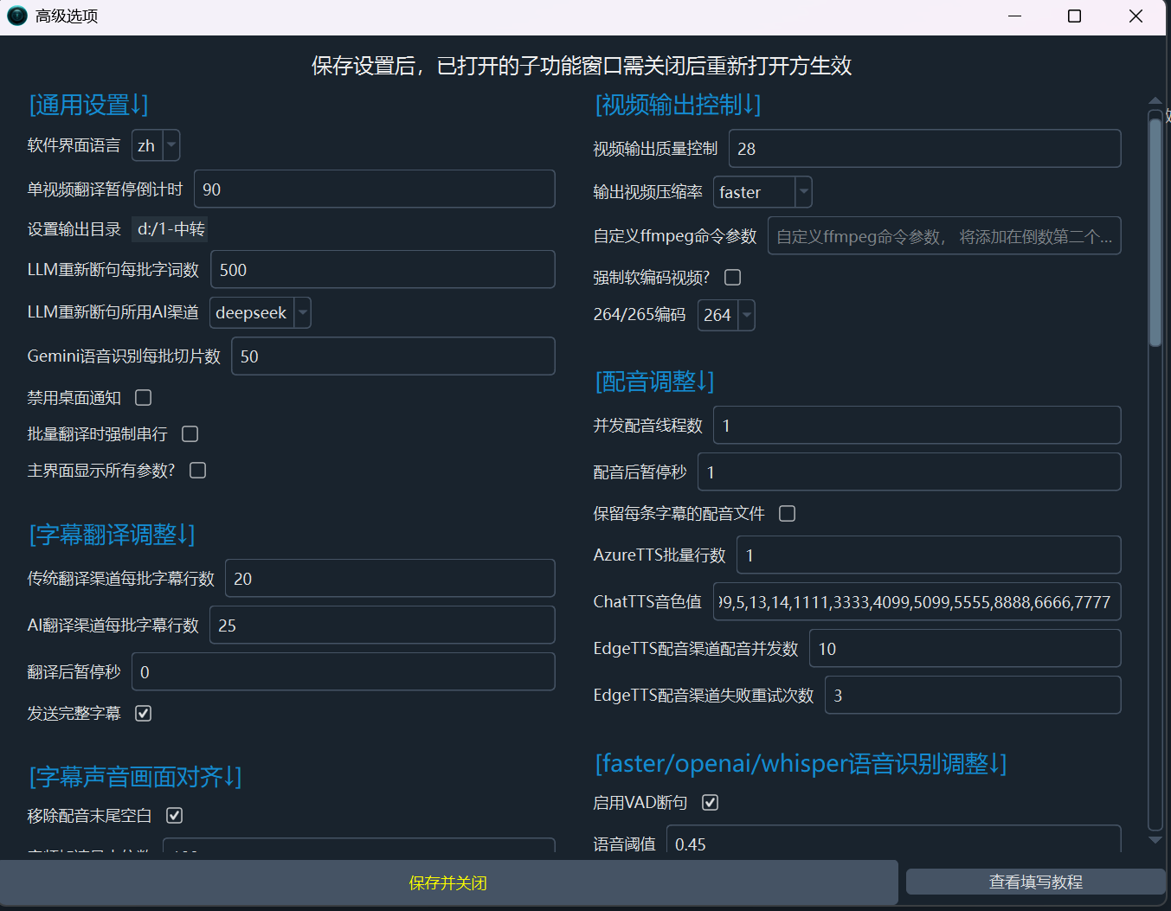Image resolution: width=1171 pixels, height=911 pixels.
Task: Expand the 输出视频压缩率 faster dropdown
Action: pyautogui.click(x=801, y=191)
